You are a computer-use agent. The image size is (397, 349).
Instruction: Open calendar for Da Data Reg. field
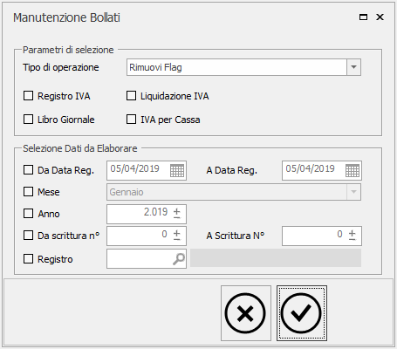coord(177,170)
